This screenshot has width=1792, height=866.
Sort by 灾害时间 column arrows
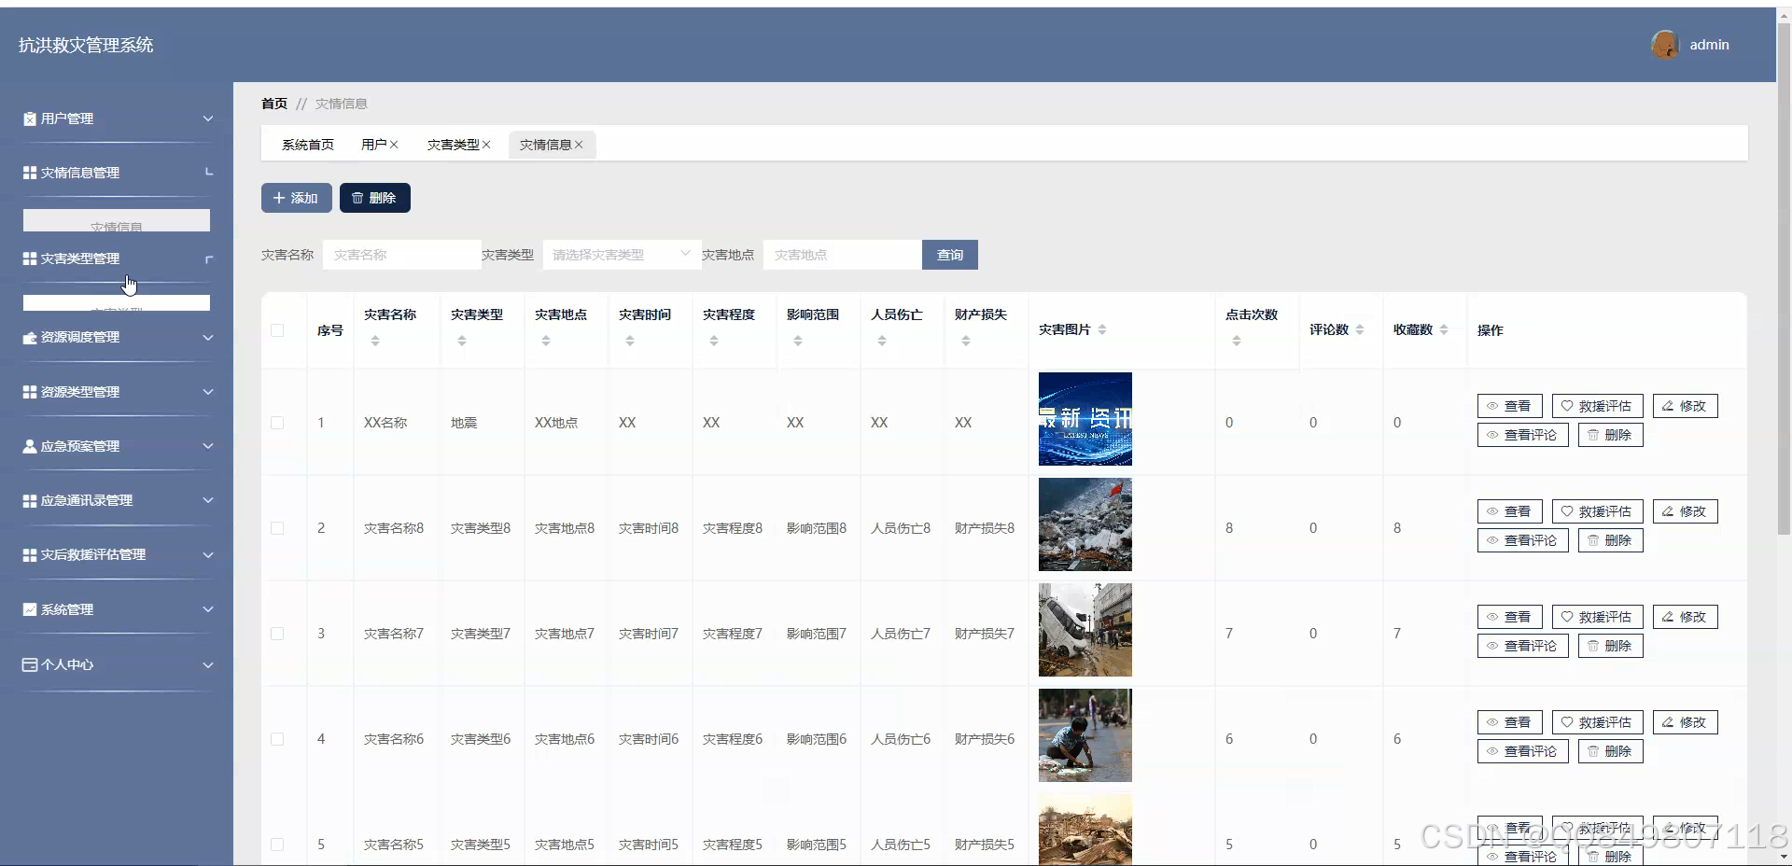point(630,342)
